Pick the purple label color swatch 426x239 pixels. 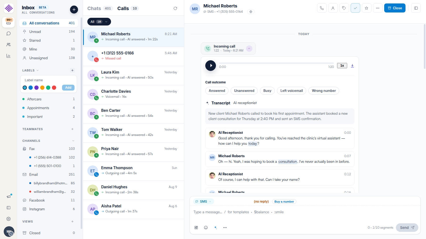tap(36, 88)
